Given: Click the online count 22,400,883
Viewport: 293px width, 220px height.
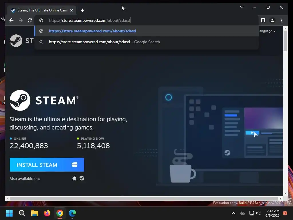Looking at the screenshot, I should click(x=29, y=146).
